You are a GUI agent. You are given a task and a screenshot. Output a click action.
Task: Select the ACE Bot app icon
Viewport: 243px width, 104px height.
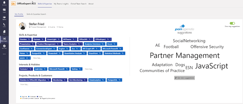tap(4, 46)
